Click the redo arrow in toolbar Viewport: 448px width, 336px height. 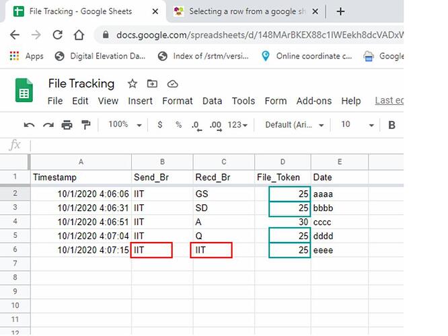point(48,125)
